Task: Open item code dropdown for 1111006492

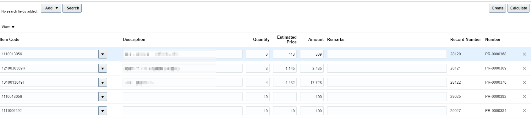Action: 103,111
